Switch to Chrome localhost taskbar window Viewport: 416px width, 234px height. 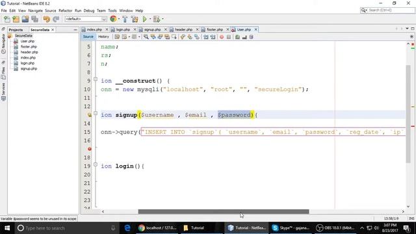[x=157, y=228]
